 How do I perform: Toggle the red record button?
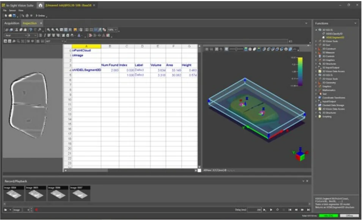36,210
